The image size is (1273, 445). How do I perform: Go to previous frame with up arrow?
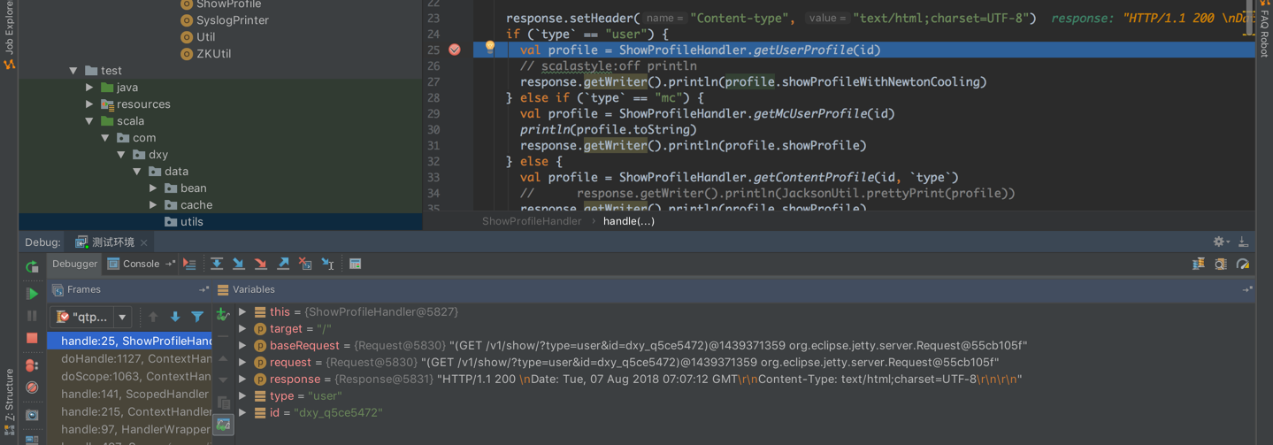coord(153,317)
